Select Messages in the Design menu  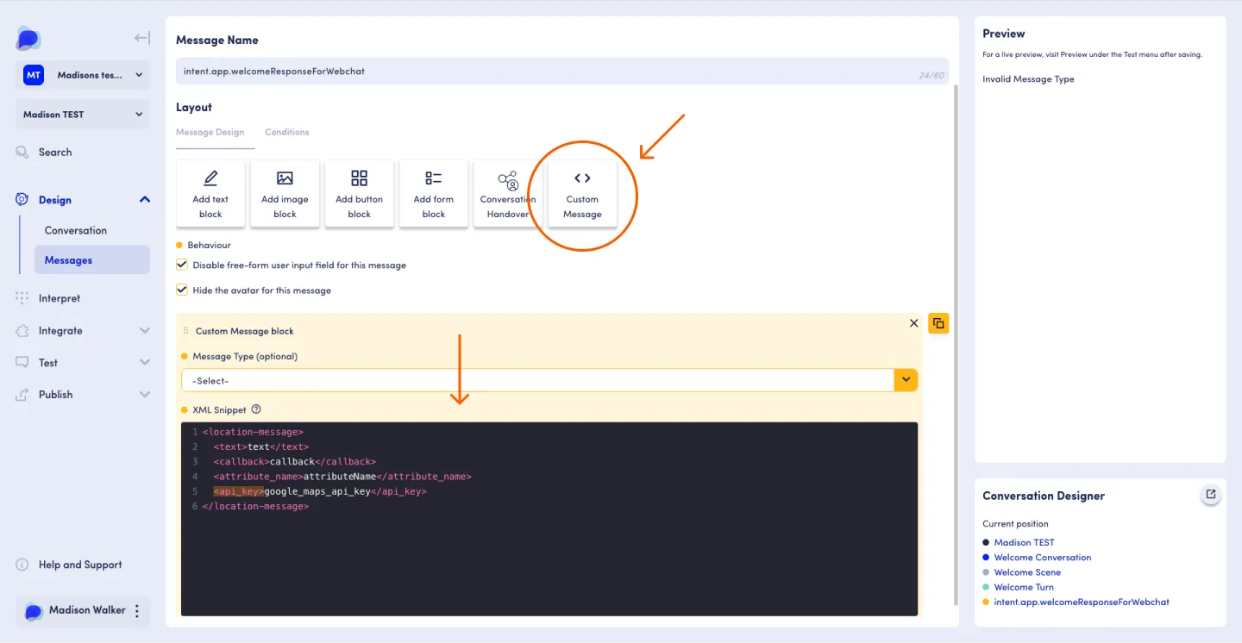pos(92,260)
